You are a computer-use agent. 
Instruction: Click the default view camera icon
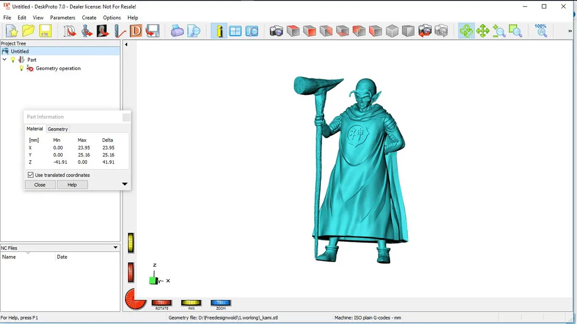(276, 31)
